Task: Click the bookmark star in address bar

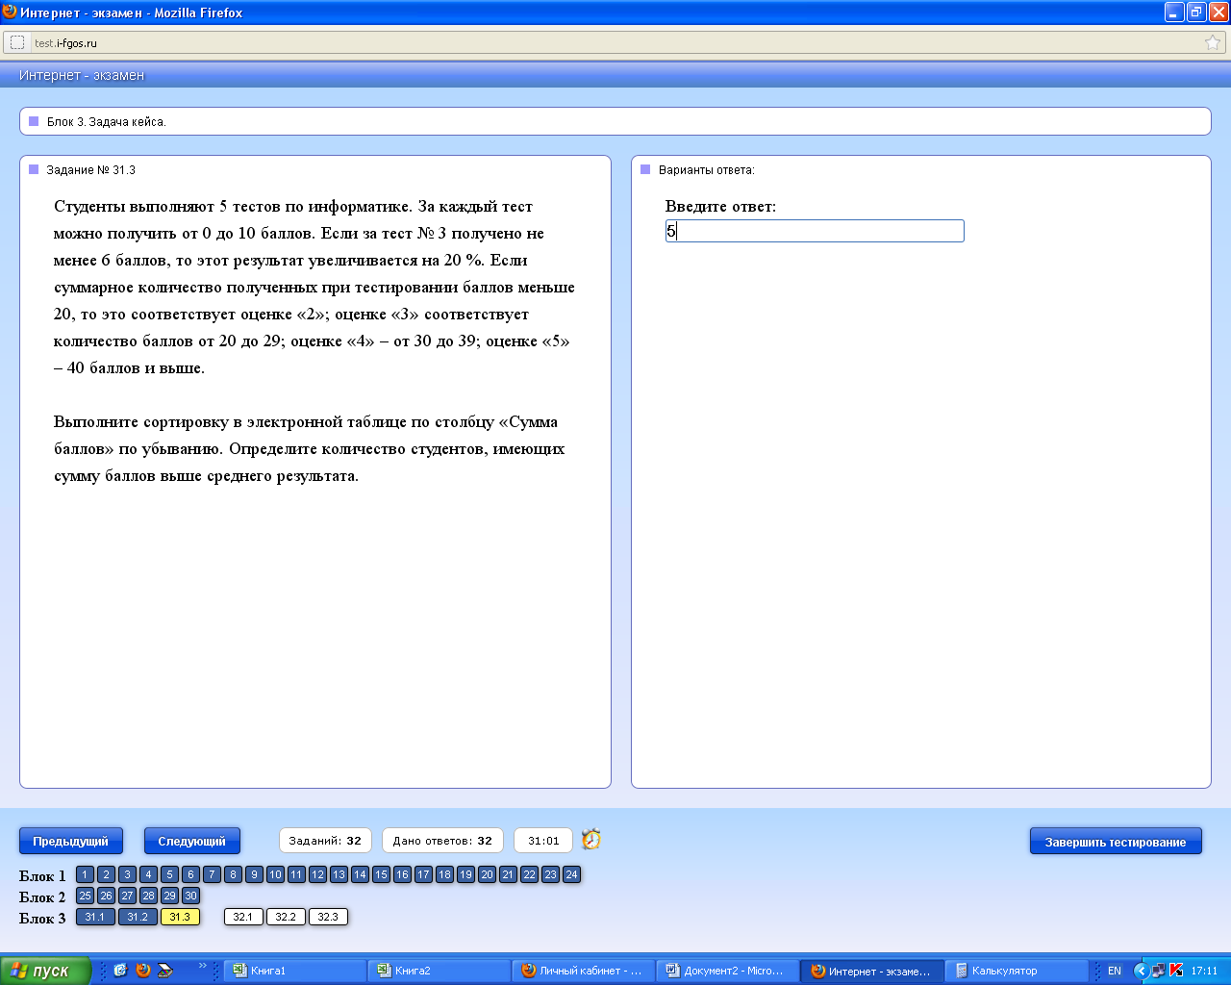Action: [x=1212, y=42]
